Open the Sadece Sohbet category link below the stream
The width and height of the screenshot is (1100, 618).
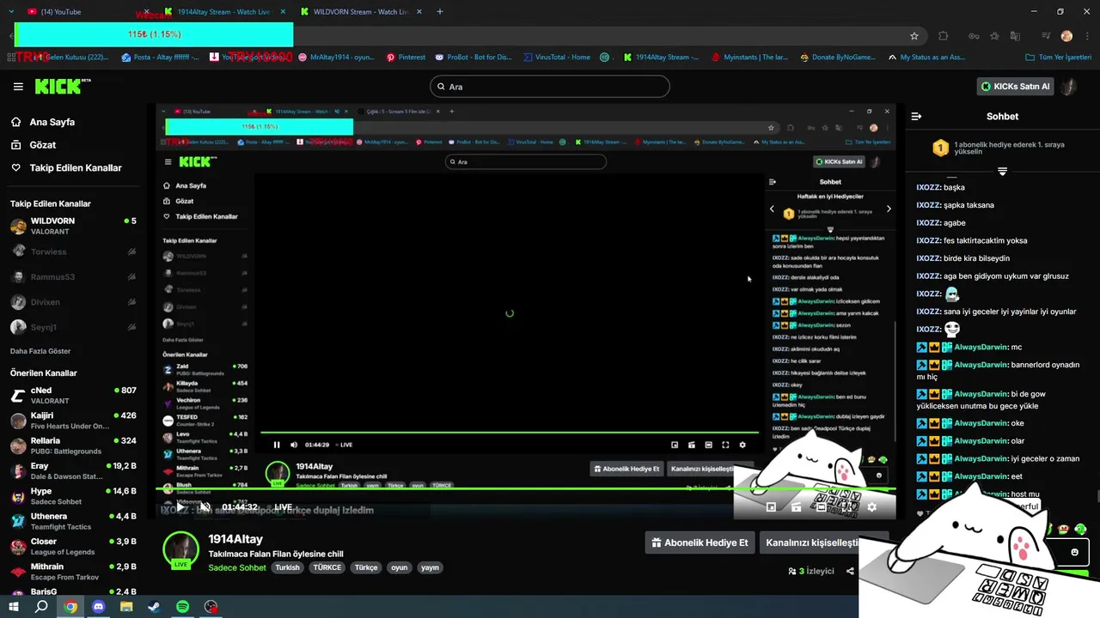tap(237, 567)
